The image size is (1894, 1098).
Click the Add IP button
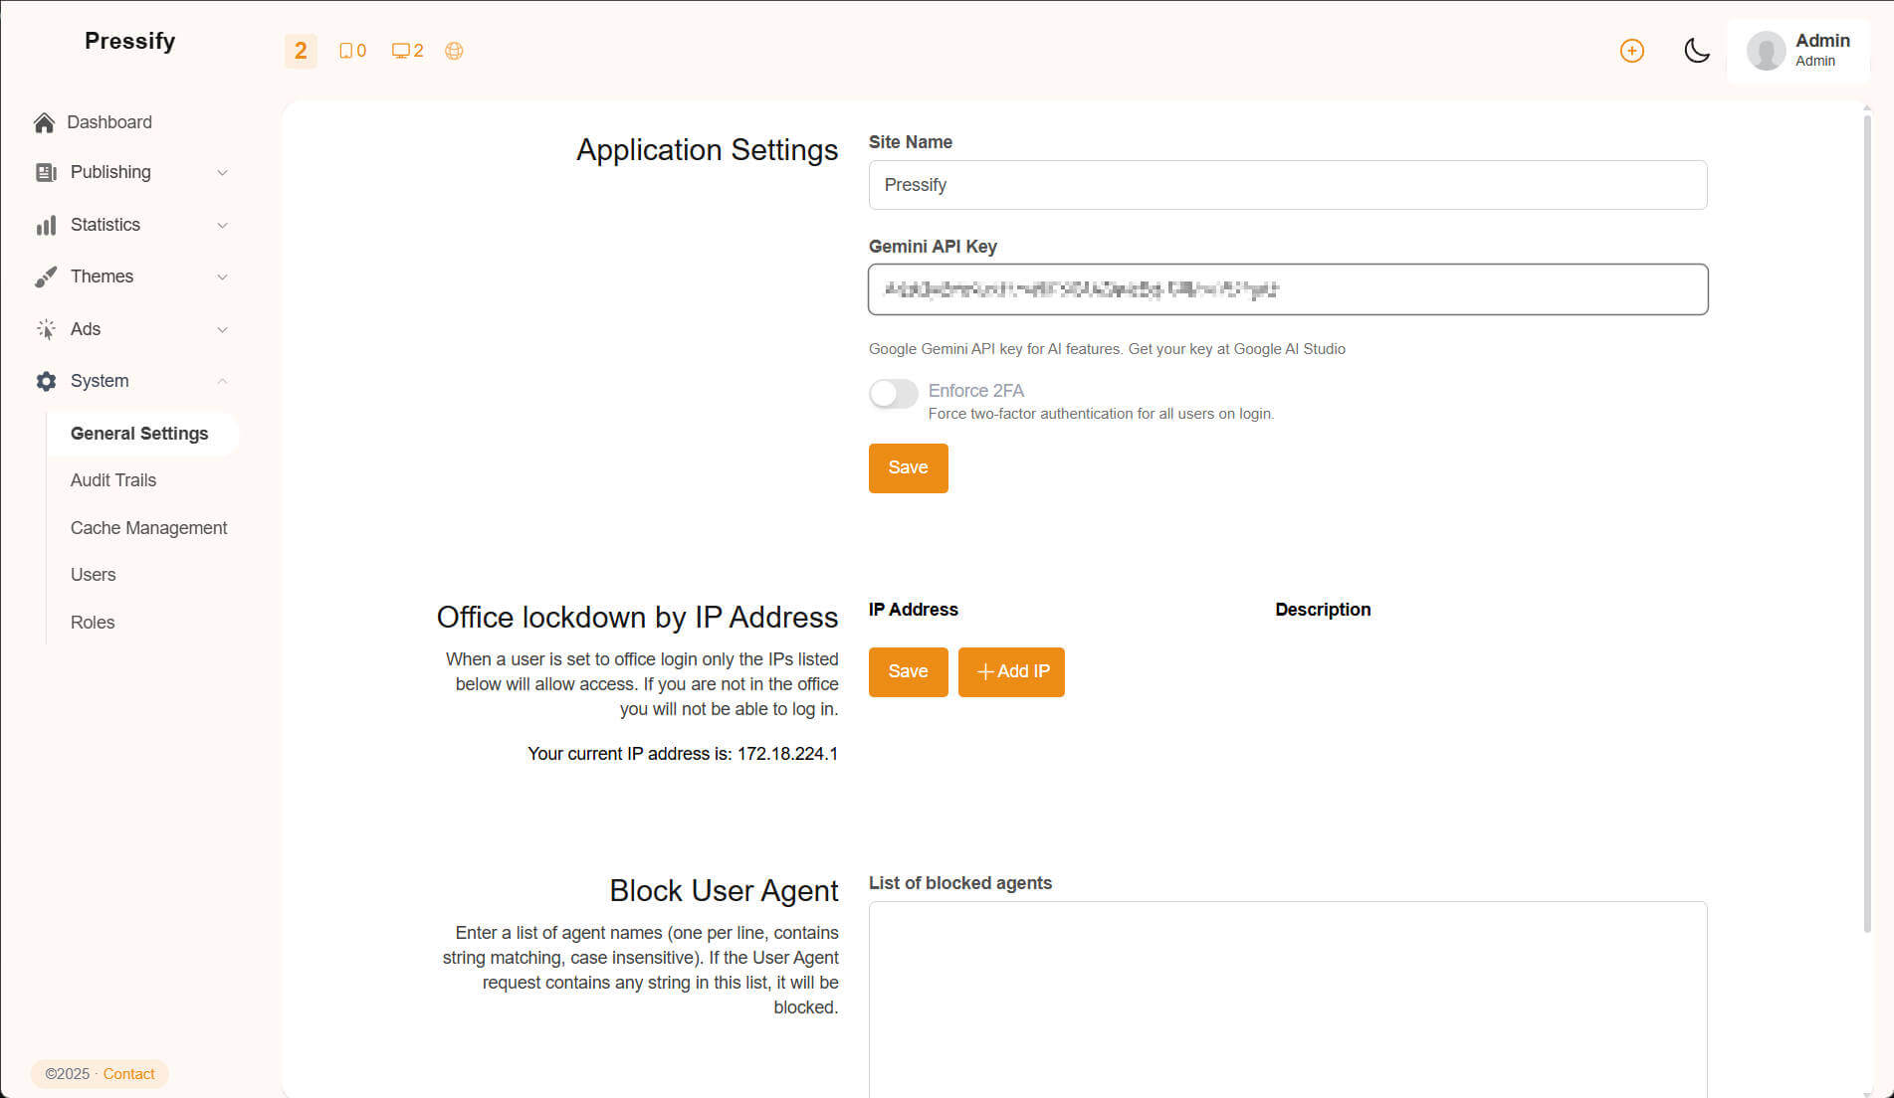[x=1011, y=672]
